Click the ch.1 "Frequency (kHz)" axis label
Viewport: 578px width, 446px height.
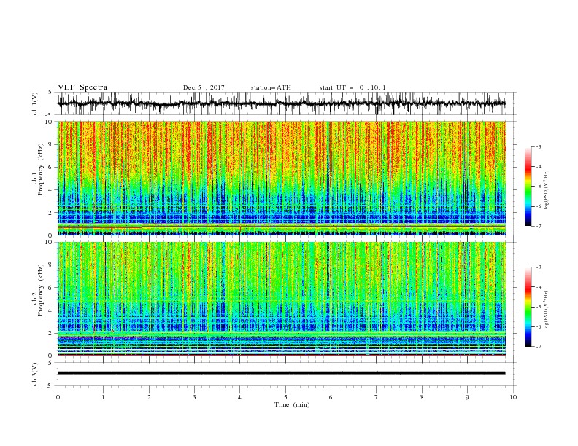point(40,169)
